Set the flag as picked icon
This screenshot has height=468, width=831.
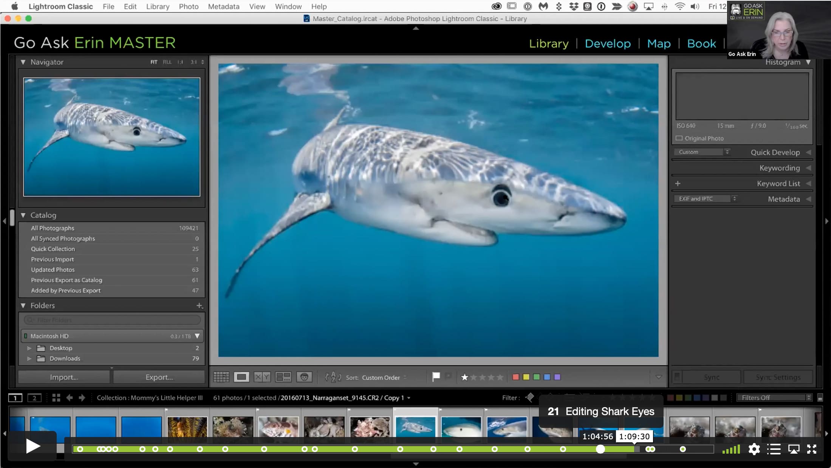[436, 377]
